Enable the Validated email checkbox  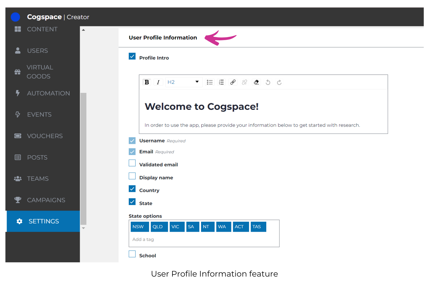point(132,163)
